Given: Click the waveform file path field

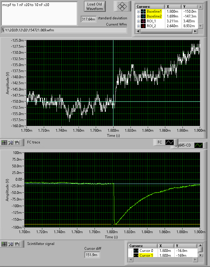Looking at the screenshot, I should click(x=64, y=30).
